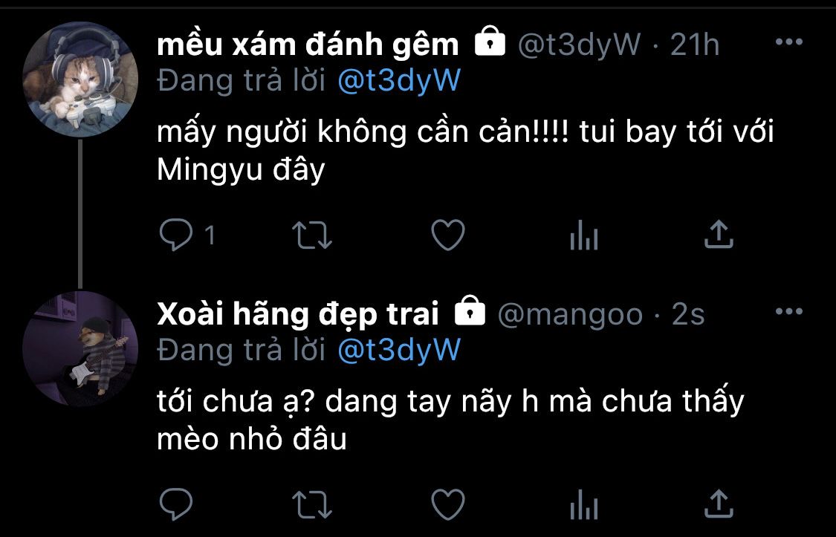Image resolution: width=836 pixels, height=537 pixels.
Task: Open the @mangoo handle
Action: pos(570,314)
